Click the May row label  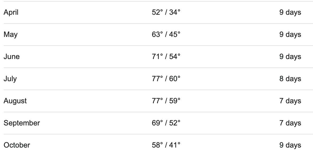[11, 35]
